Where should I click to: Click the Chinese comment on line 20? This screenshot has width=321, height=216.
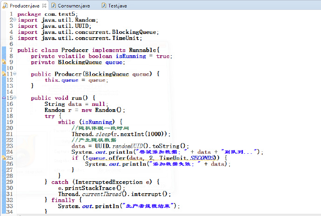(x=100, y=128)
